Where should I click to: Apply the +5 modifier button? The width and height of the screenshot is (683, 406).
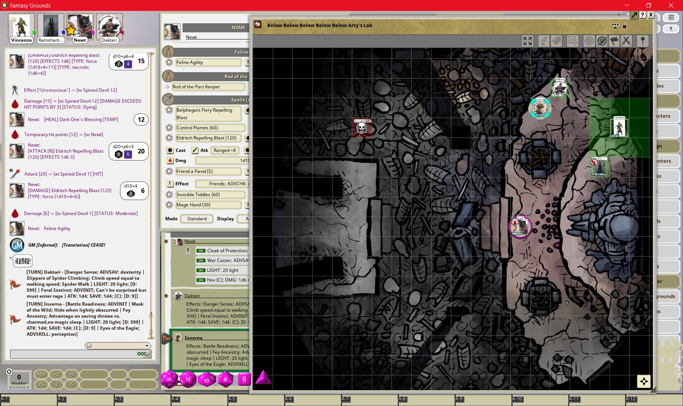[x=71, y=374]
